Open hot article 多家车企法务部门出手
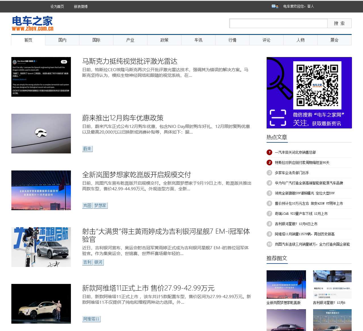The image size is (363, 331). (292, 173)
